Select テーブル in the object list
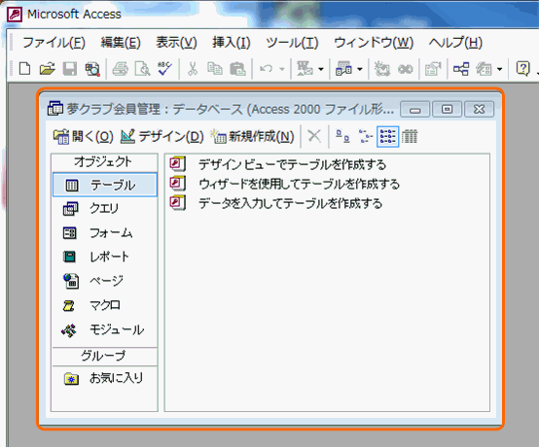Screen dimensions: 539x447 (x=105, y=185)
